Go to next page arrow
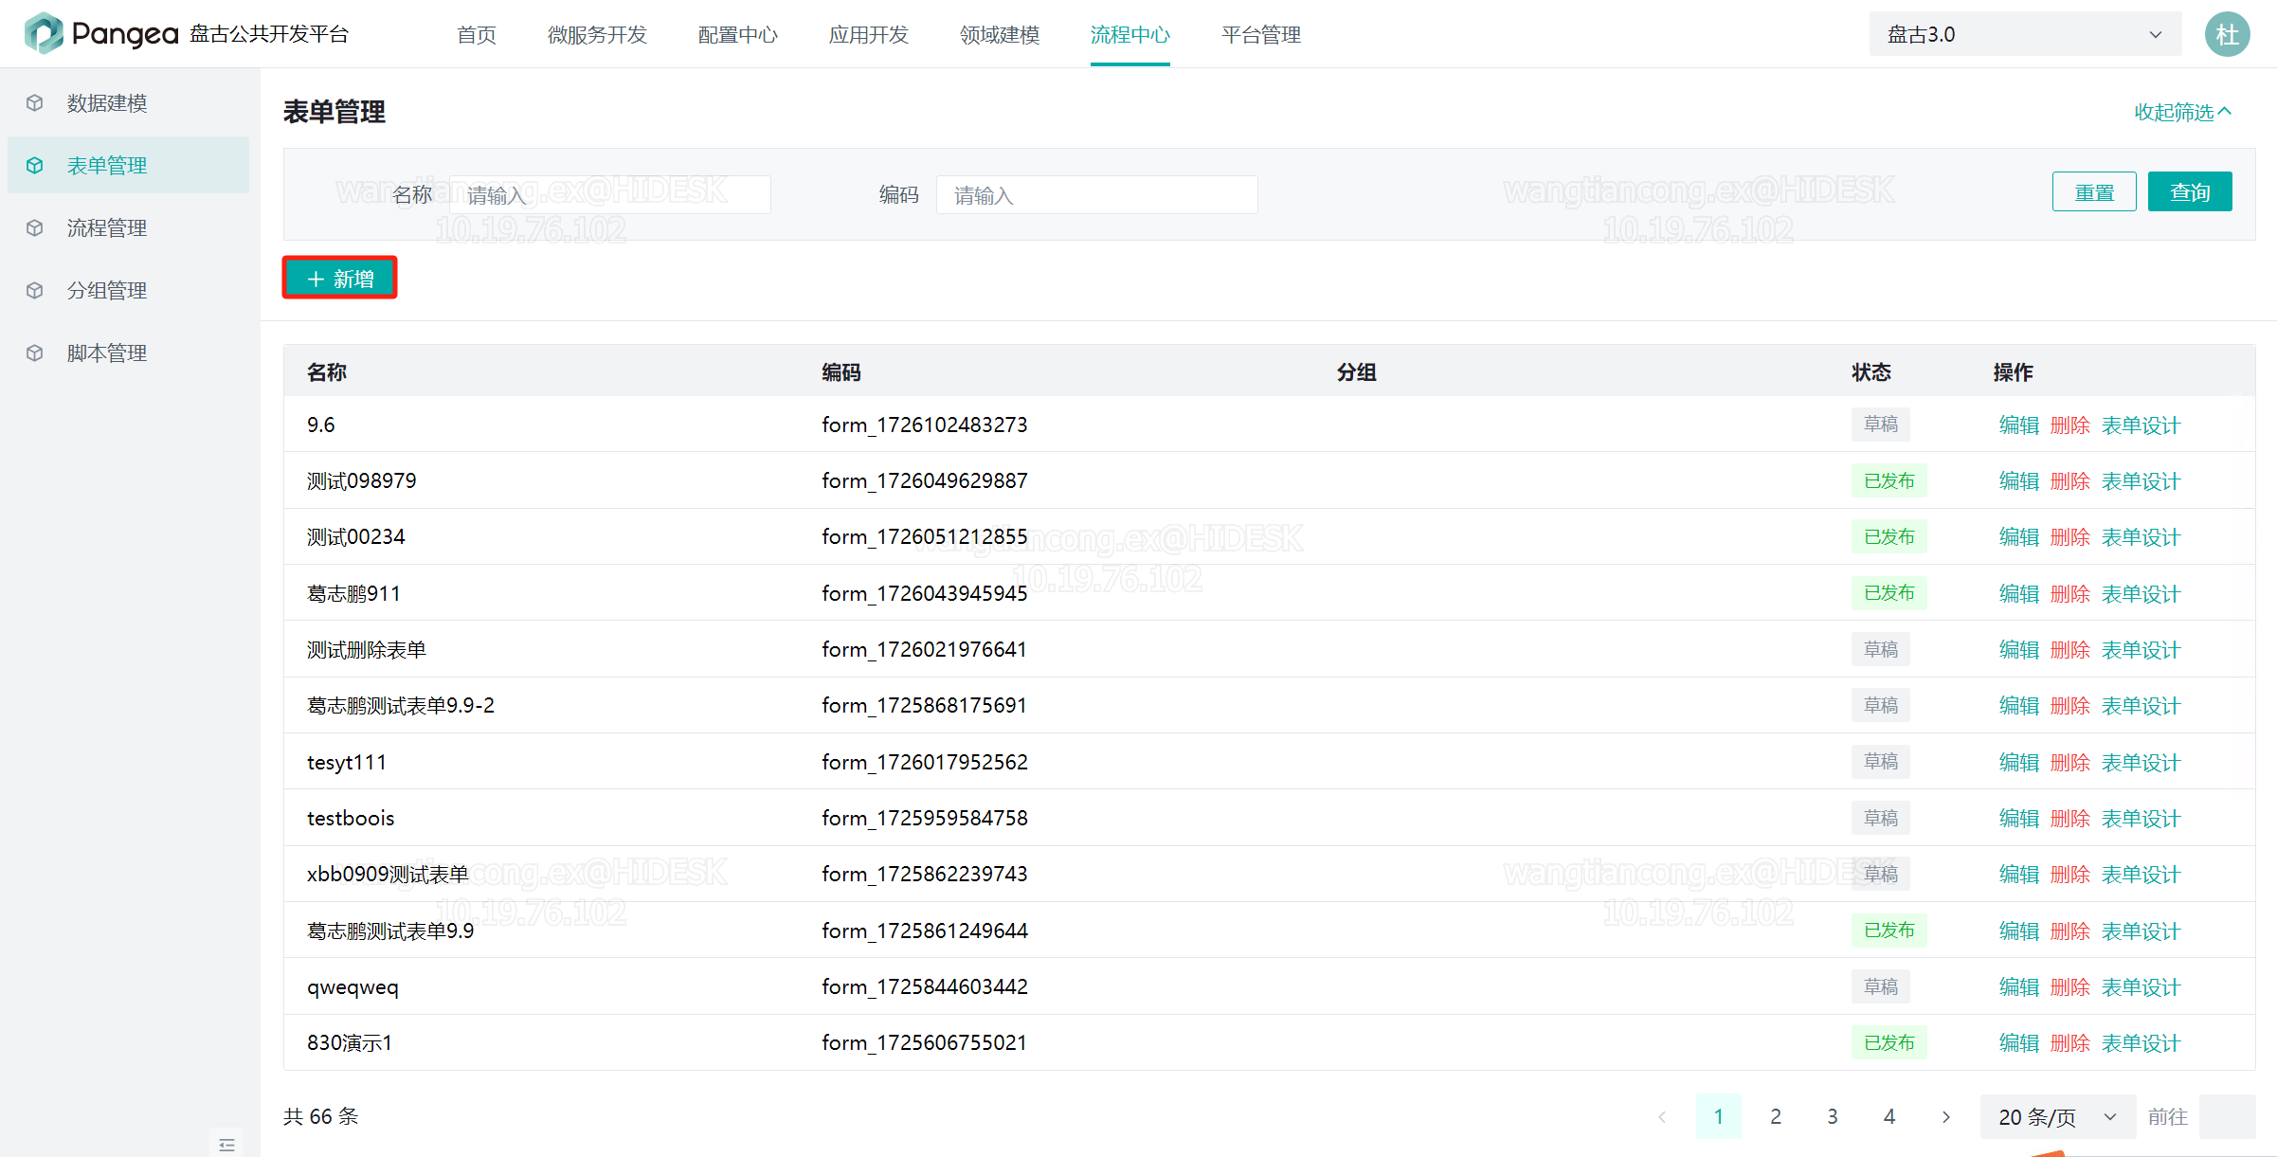This screenshot has height=1157, width=2277. click(1946, 1117)
